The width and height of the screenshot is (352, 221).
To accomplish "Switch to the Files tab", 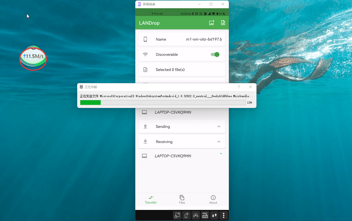I will click(182, 200).
